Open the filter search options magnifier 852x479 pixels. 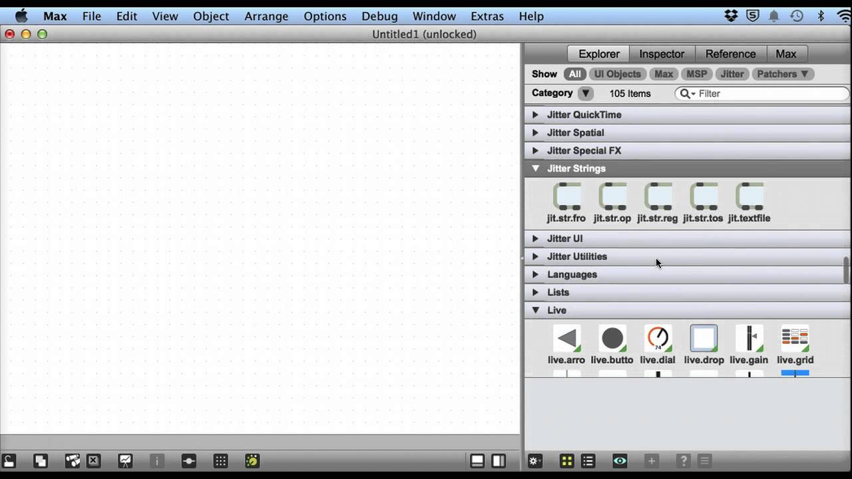coord(687,94)
